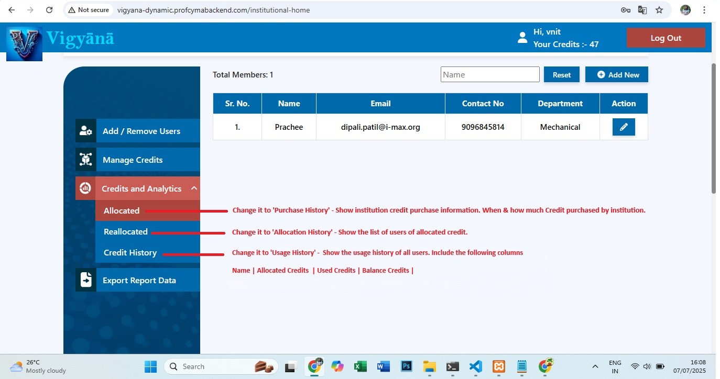Collapse the Credits and Analytics chevron

(x=194, y=188)
